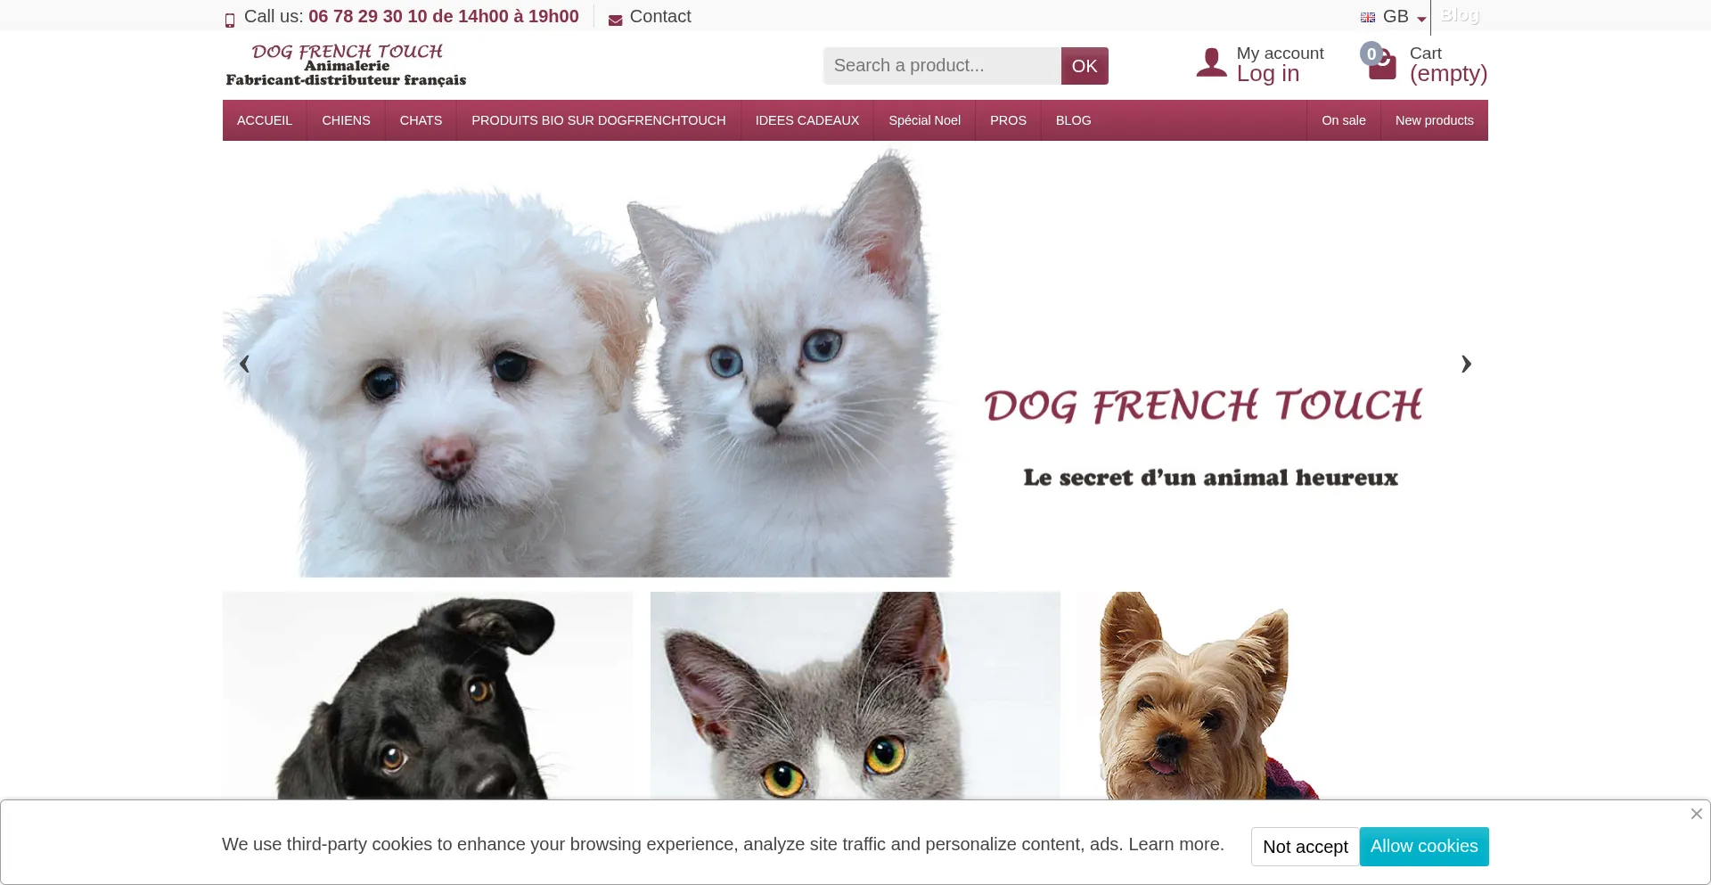The image size is (1711, 885).
Task: Click the envelope Contact icon
Action: 615,20
